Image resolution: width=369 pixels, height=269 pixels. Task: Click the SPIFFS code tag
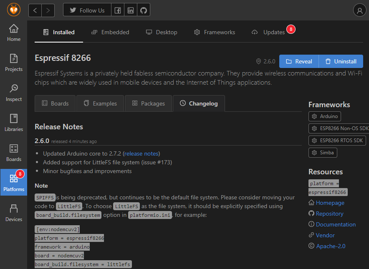pyautogui.click(x=45, y=198)
